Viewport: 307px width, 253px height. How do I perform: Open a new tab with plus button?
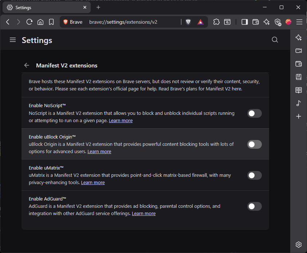98,7
